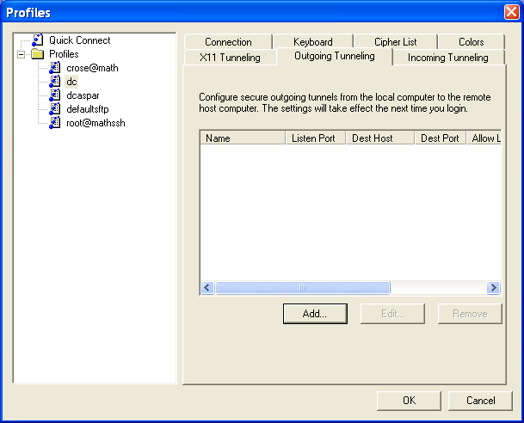Image resolution: width=524 pixels, height=423 pixels.
Task: Click the Dest Host column header
Action: pos(379,138)
